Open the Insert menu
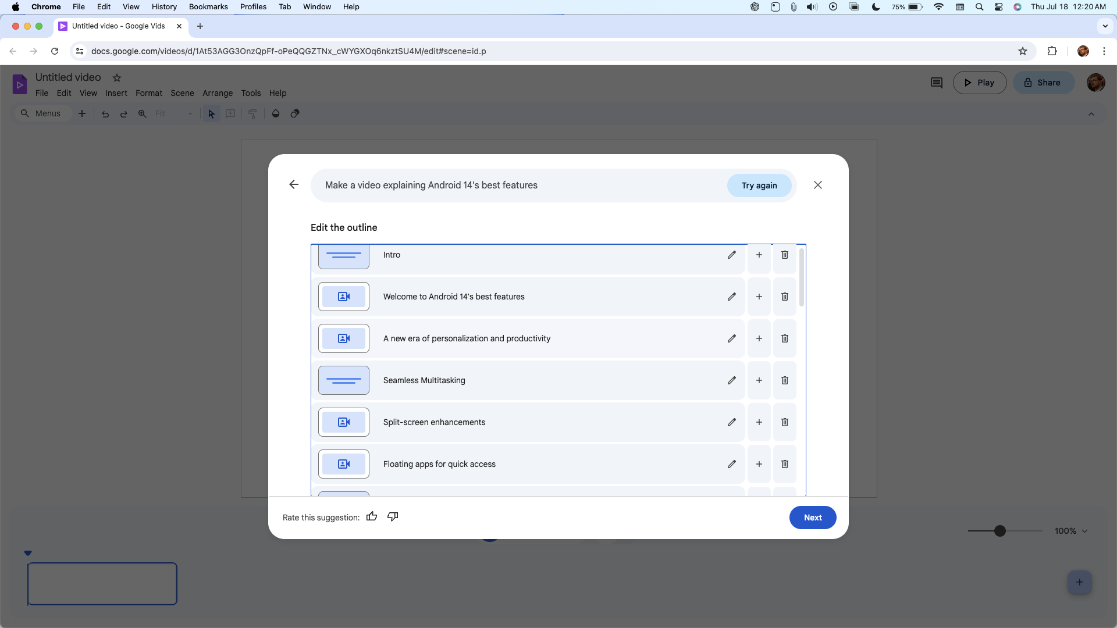Viewport: 1117px width, 628px height. [116, 93]
